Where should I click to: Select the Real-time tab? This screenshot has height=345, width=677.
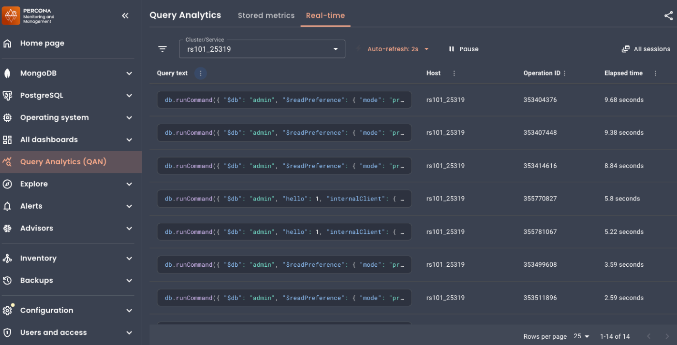coord(325,15)
